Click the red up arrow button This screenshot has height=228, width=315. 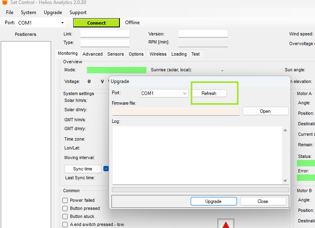click(x=226, y=224)
